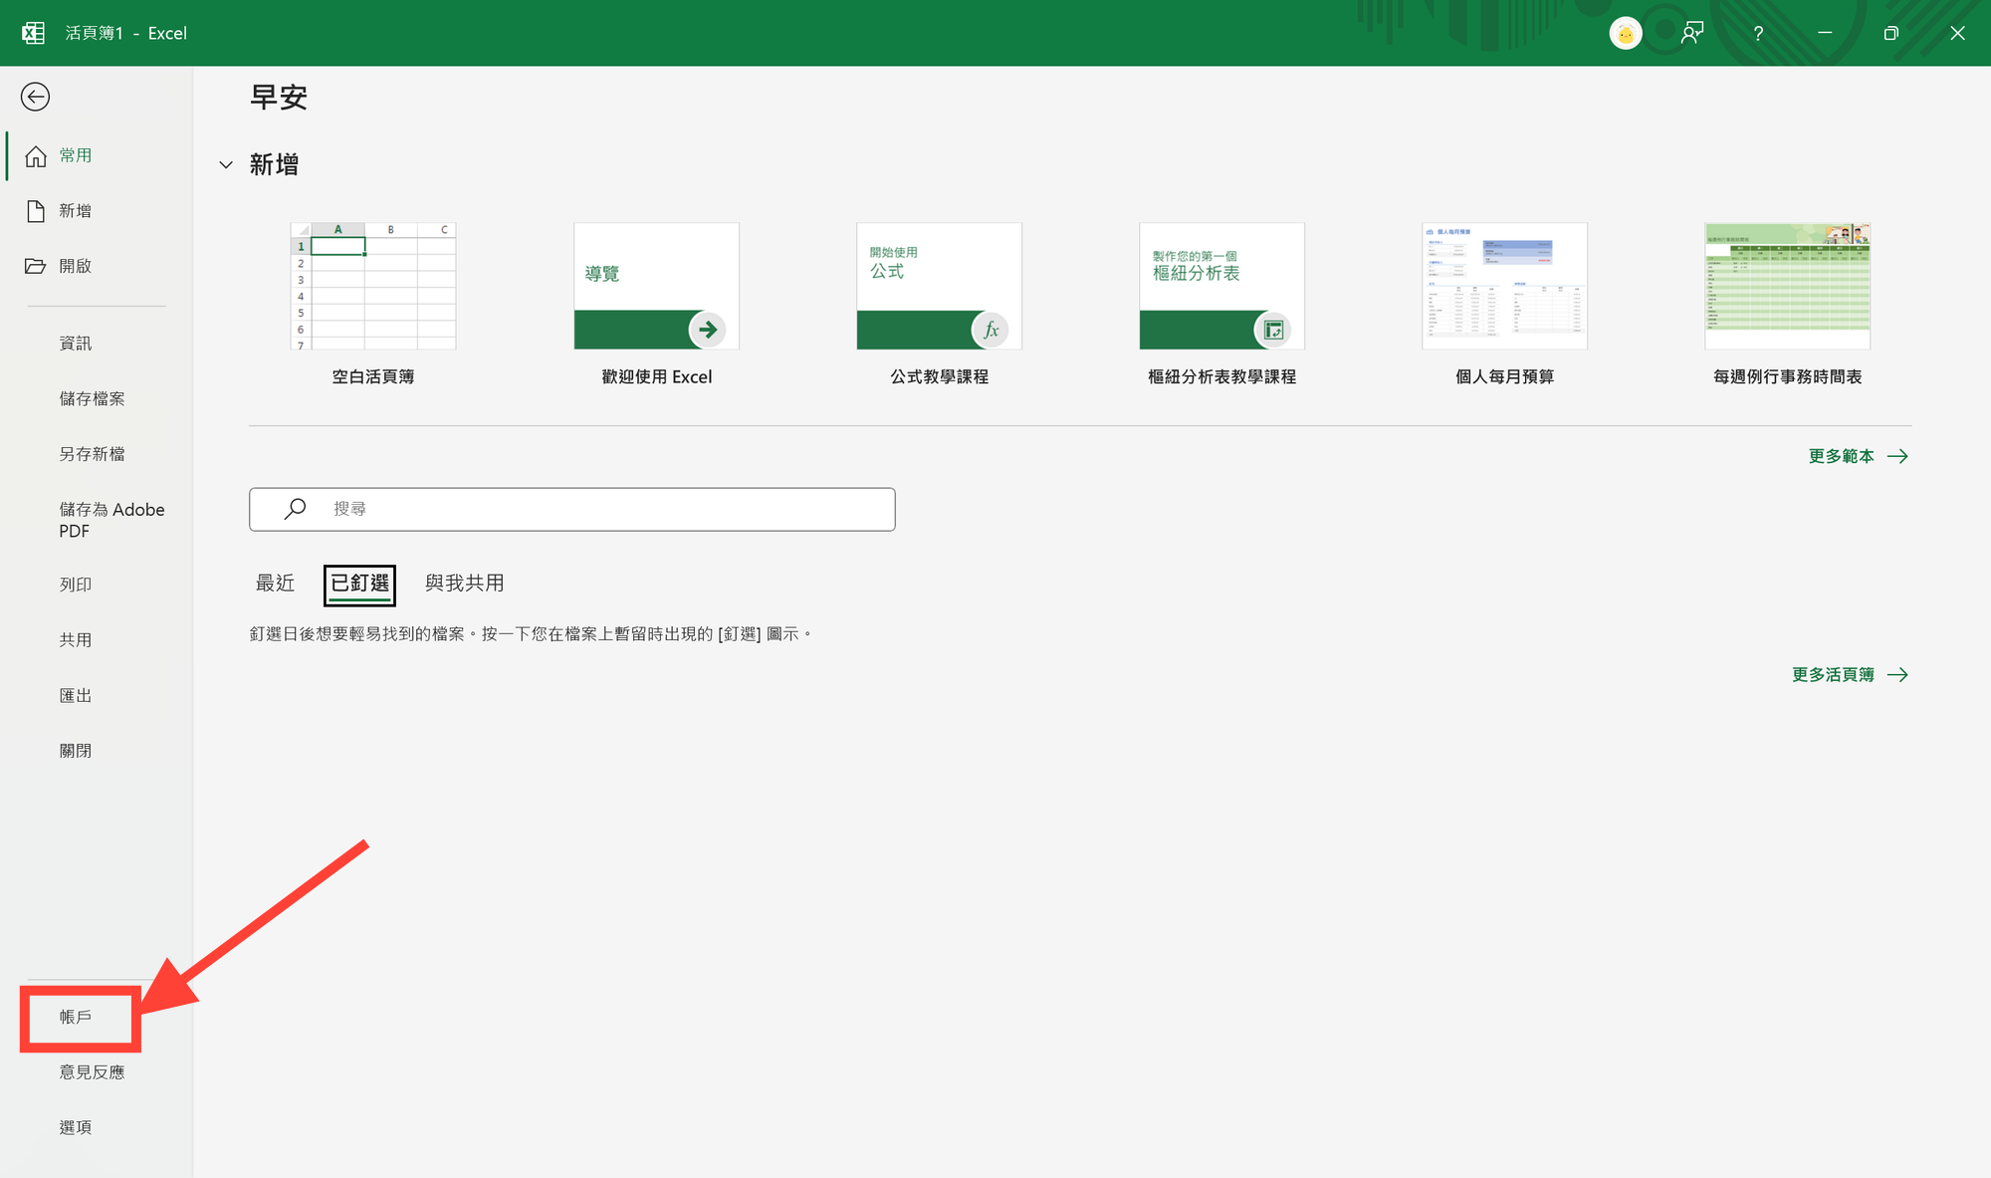Click the user account avatar icon
The image size is (1991, 1178).
pyautogui.click(x=1625, y=33)
